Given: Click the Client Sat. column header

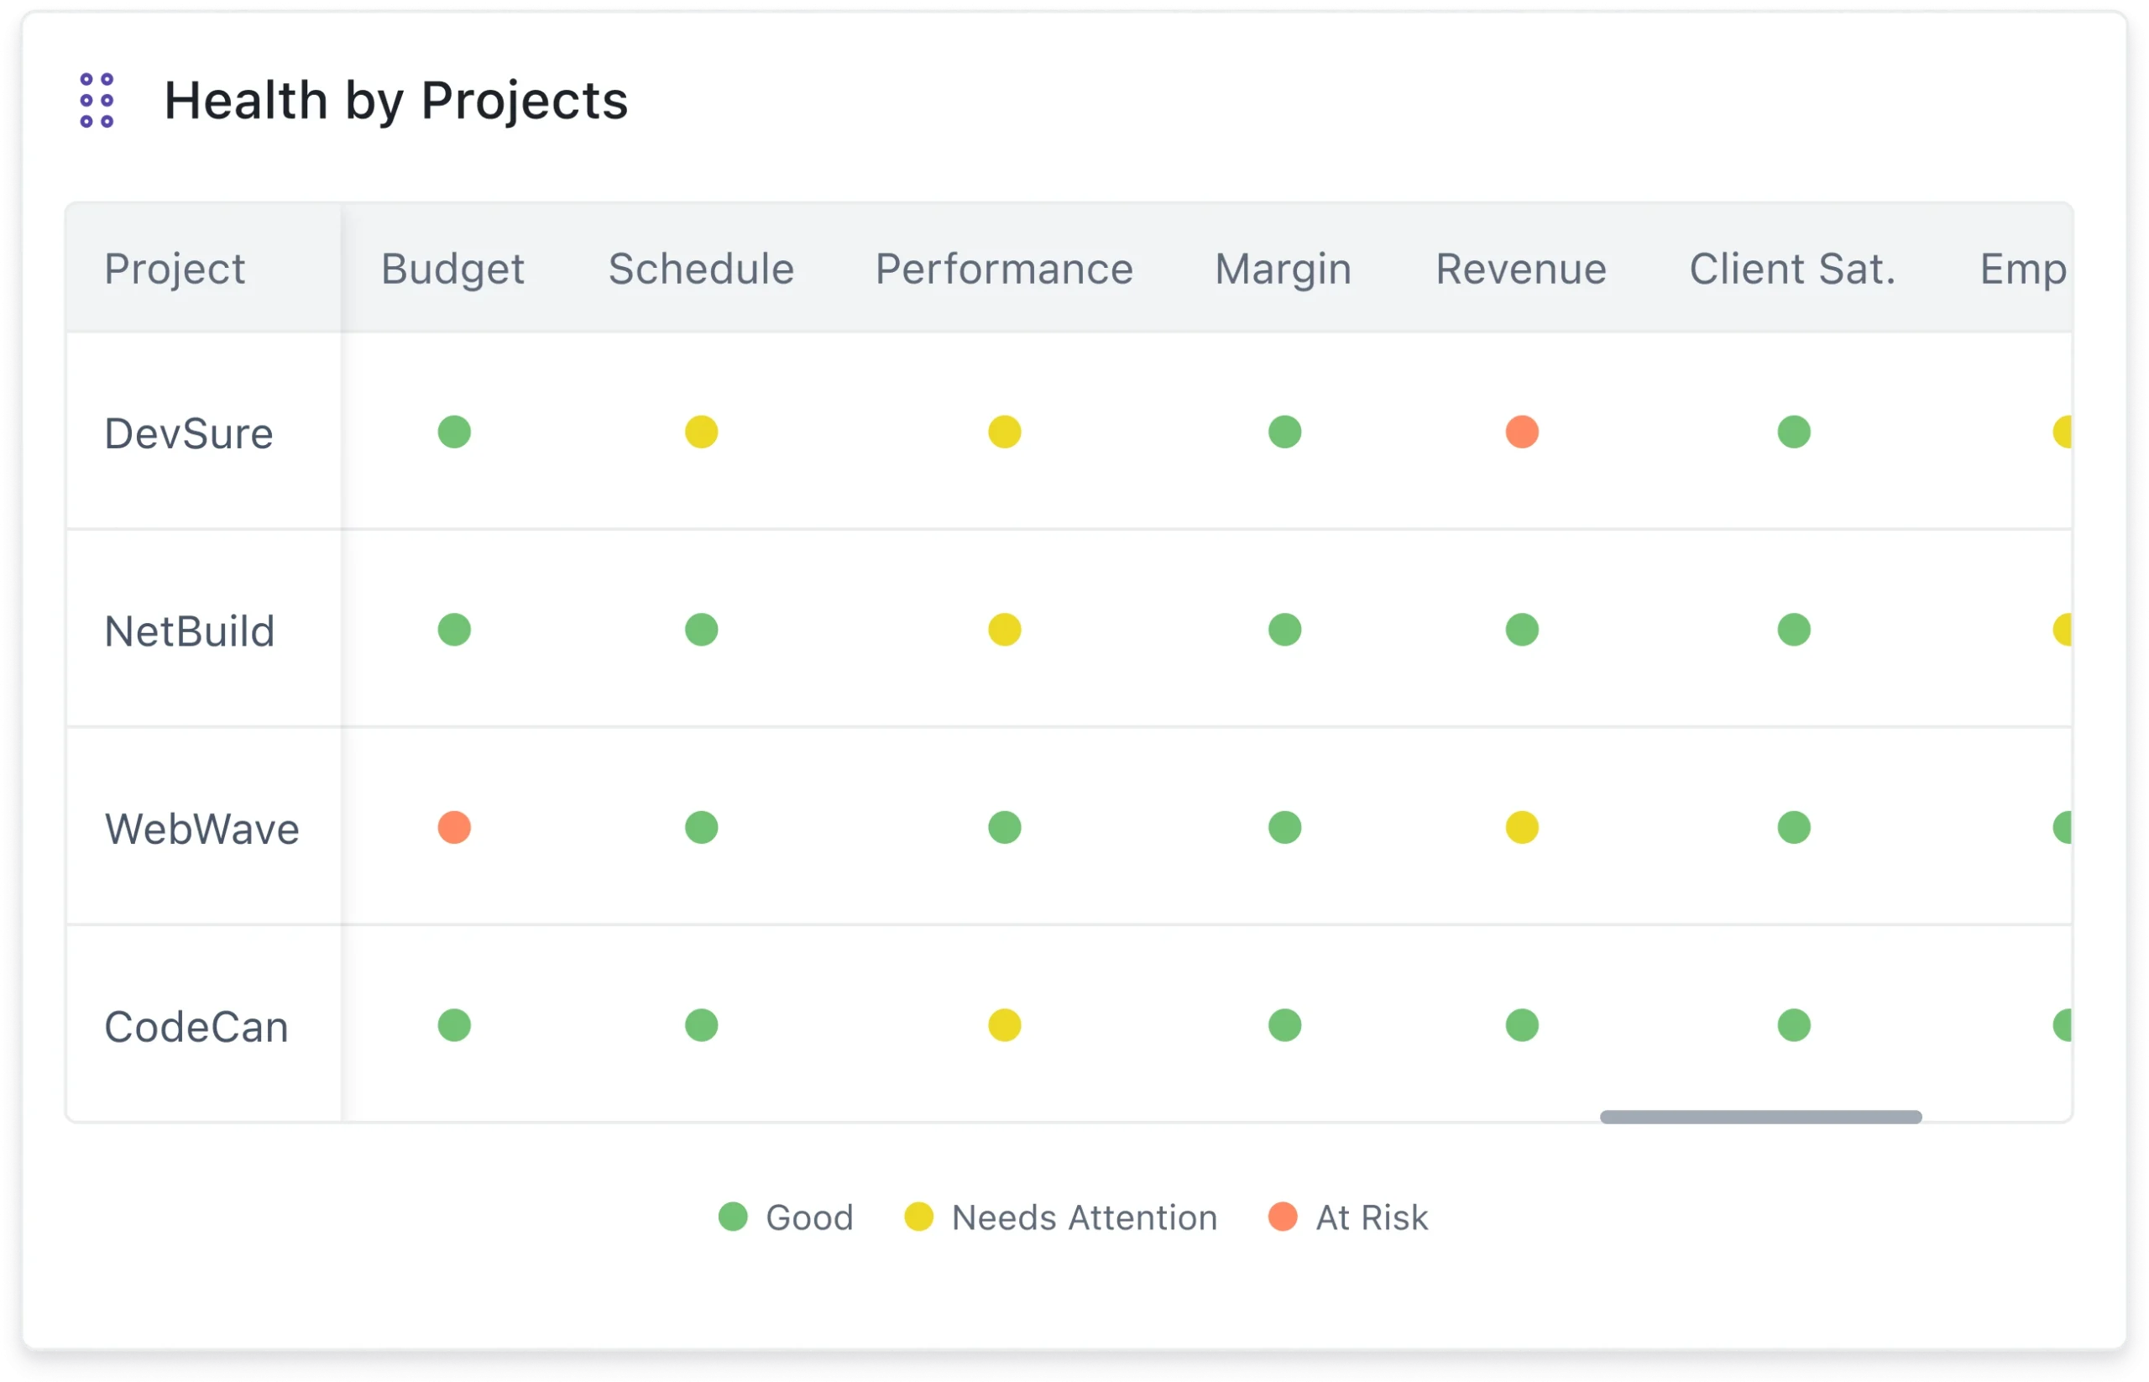Looking at the screenshot, I should (x=1792, y=270).
